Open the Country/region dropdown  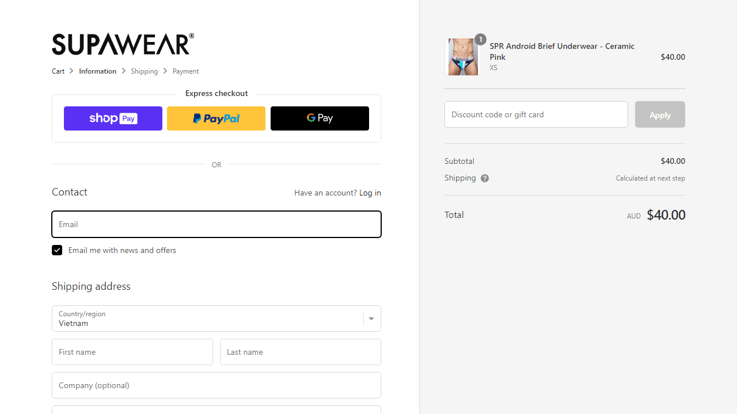[216, 319]
